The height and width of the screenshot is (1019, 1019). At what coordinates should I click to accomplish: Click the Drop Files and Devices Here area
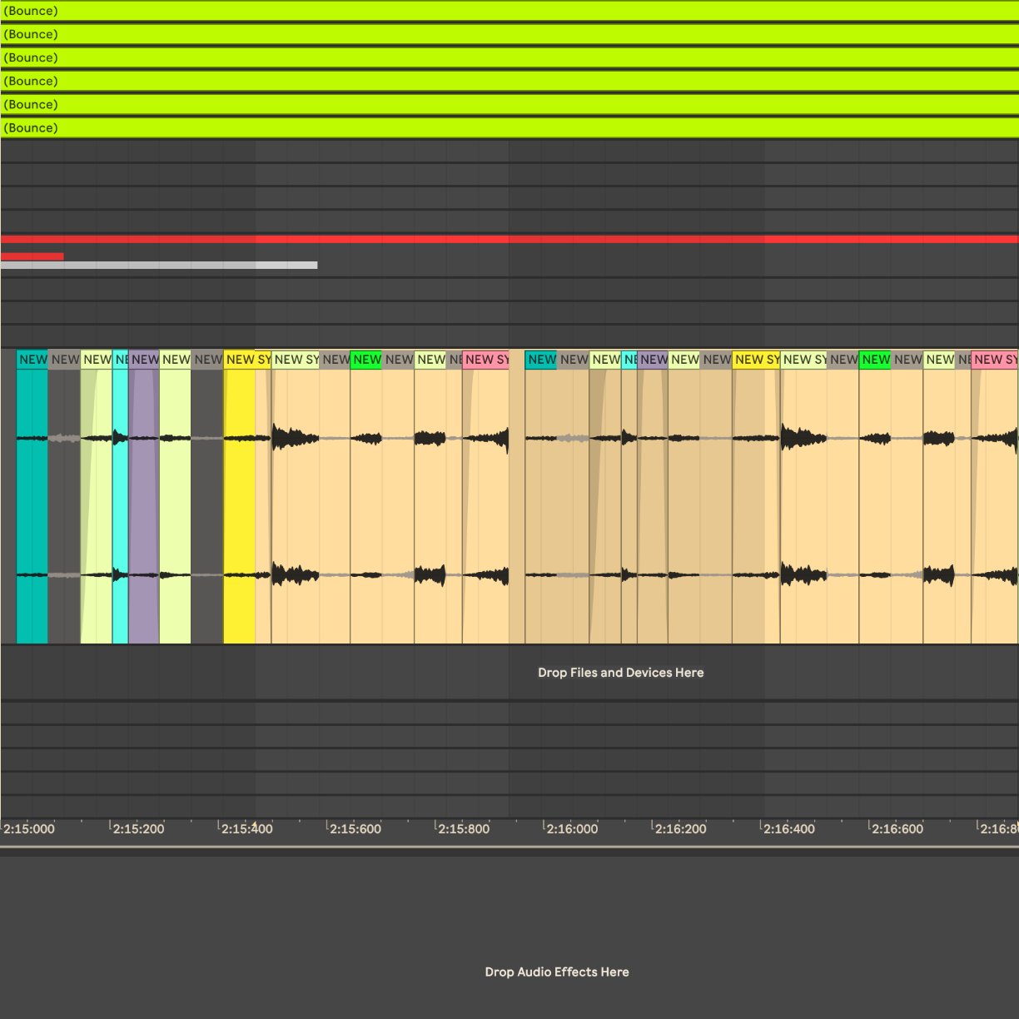(620, 673)
